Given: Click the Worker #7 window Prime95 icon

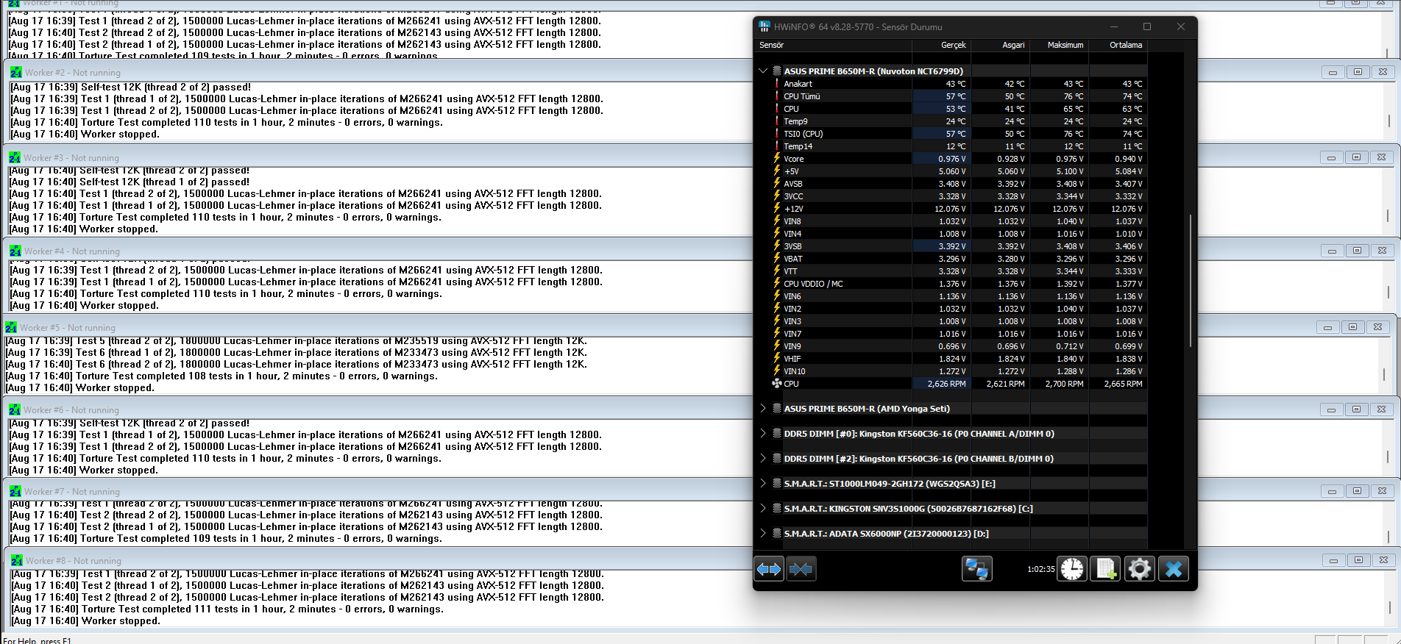Looking at the screenshot, I should coord(15,491).
